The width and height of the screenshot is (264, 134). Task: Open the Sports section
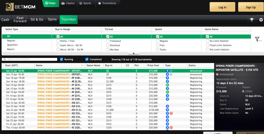coord(85,3)
